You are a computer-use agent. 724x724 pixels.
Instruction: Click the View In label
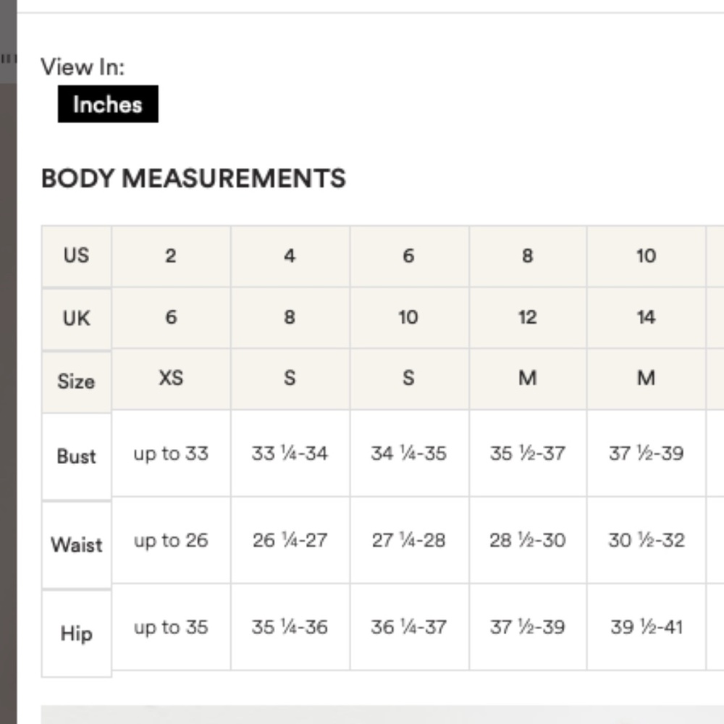tap(83, 67)
